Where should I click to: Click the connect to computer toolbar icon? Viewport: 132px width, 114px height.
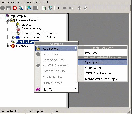click(x=29, y=8)
